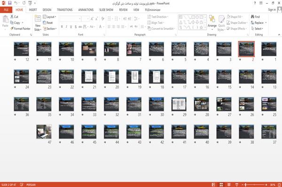Click the Undo arrow icon
Image resolution: width=282 pixels, height=187 pixels.
point(16,3)
